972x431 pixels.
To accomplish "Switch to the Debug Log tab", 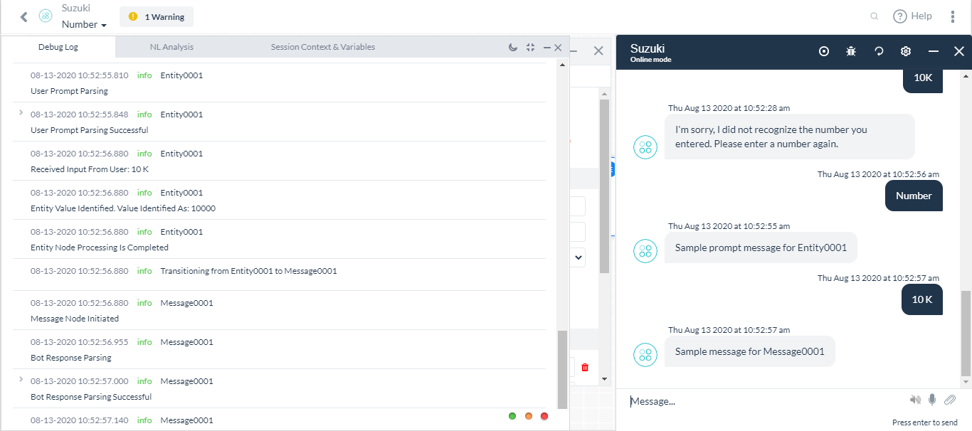I will tap(58, 47).
